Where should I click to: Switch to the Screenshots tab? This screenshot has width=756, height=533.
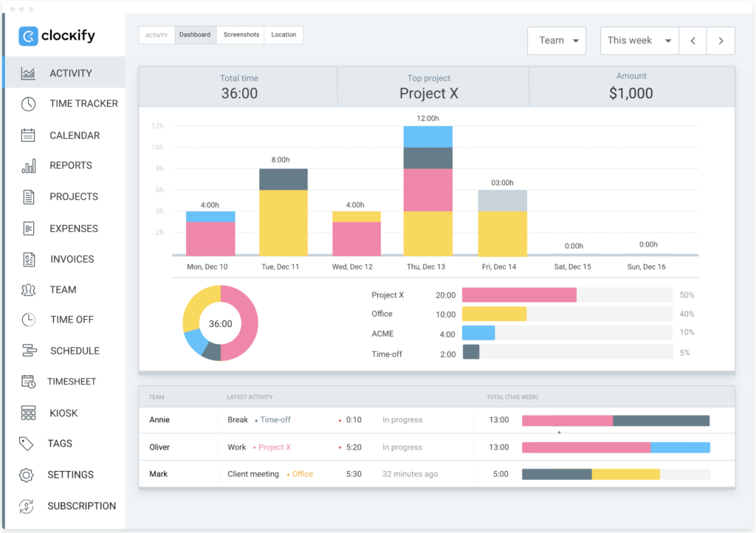click(241, 35)
